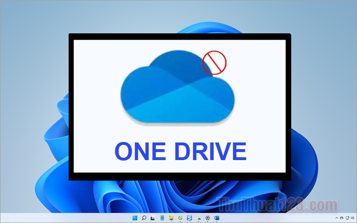Open Word from the taskbar
This screenshot has width=357, height=223.
[x=217, y=218]
